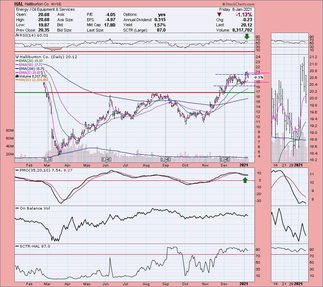This screenshot has width=323, height=287.
Task: Click the -1.13% percent change value
Action: pos(244,15)
